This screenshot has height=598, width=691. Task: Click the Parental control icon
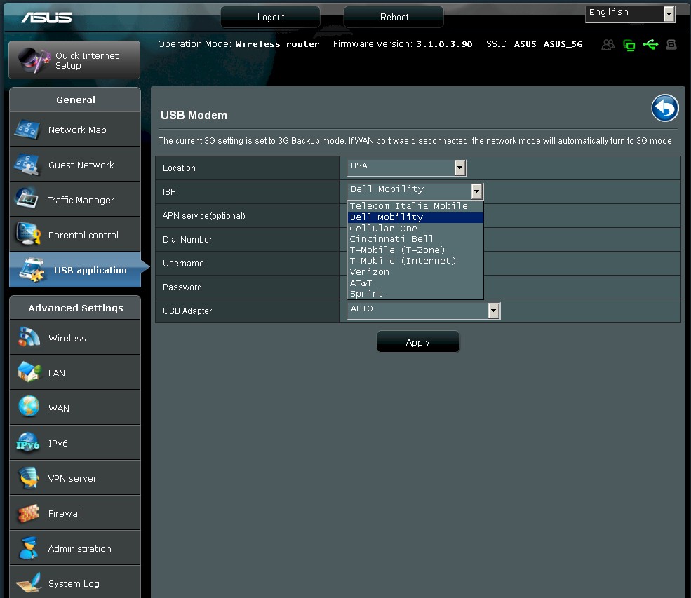click(x=28, y=234)
